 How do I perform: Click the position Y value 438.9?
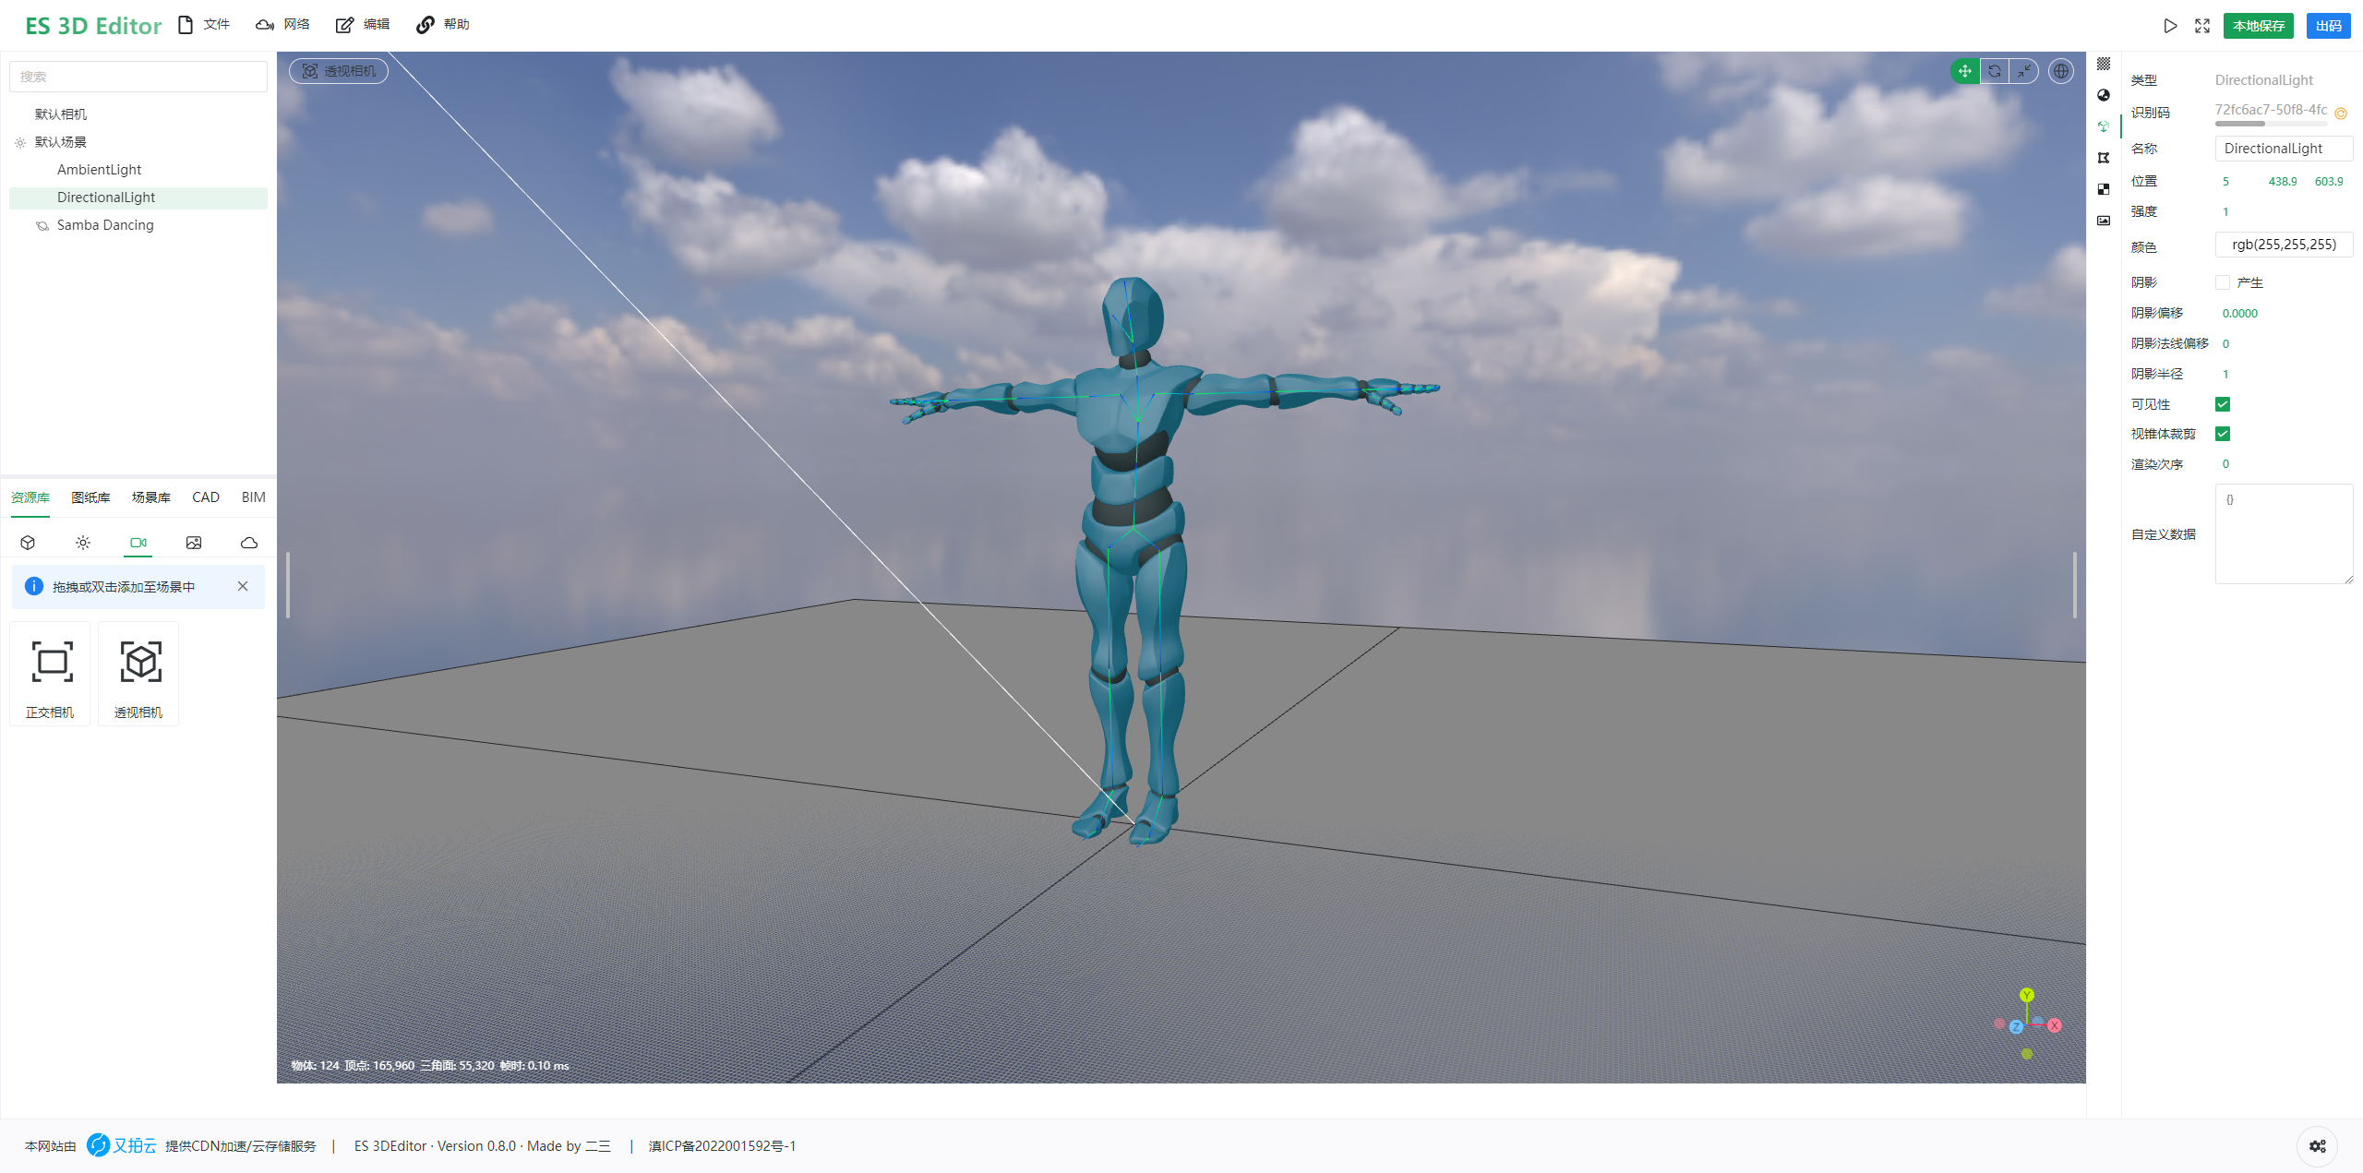(2283, 182)
